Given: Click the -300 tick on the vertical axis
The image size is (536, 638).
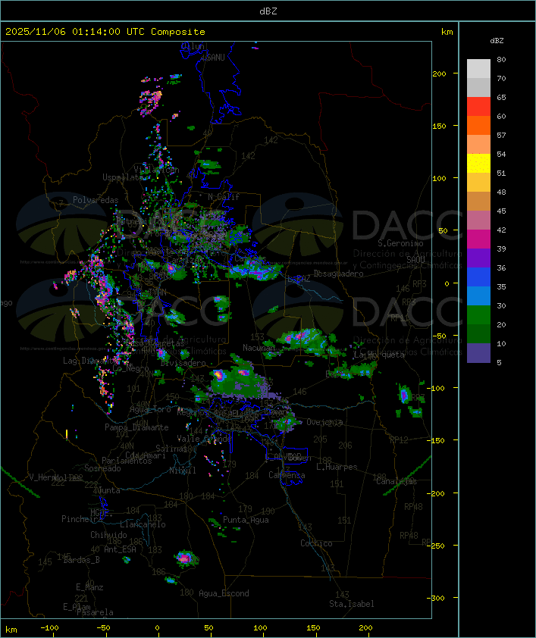Looking at the screenshot, I should (x=436, y=598).
